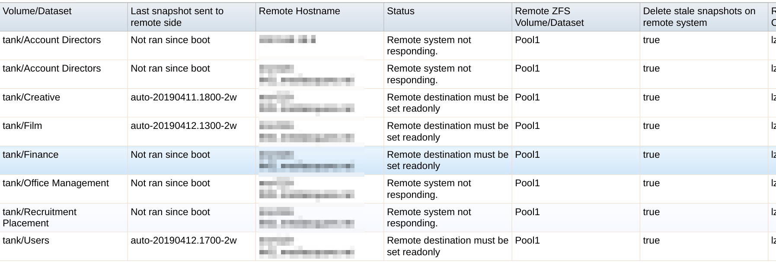Click the blurred hostname in tank/Users row
This screenshot has height=266, width=776.
pyautogui.click(x=307, y=247)
